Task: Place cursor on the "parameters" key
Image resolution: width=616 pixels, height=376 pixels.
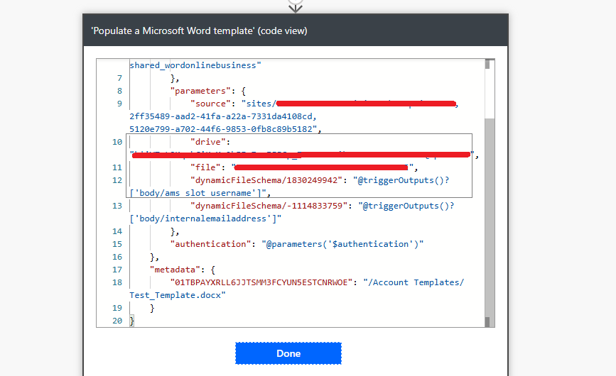Action: 200,91
